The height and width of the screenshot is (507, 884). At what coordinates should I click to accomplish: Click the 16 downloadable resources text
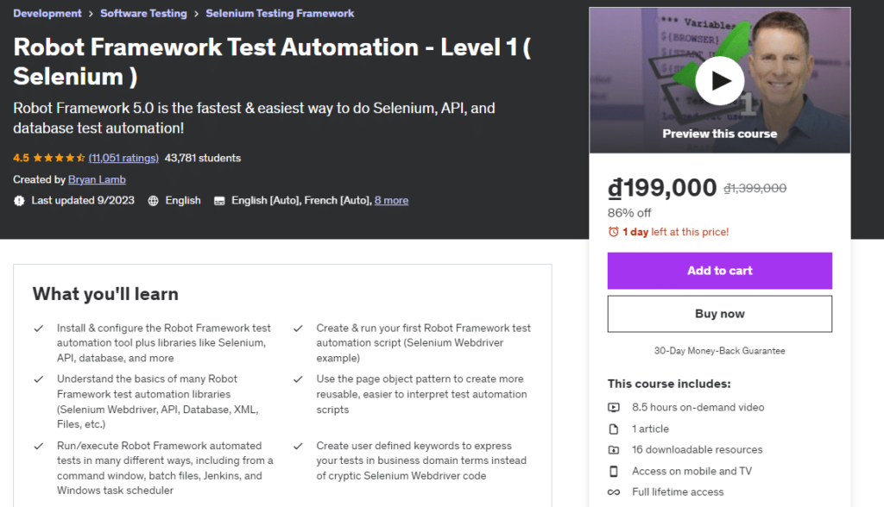[x=697, y=449]
